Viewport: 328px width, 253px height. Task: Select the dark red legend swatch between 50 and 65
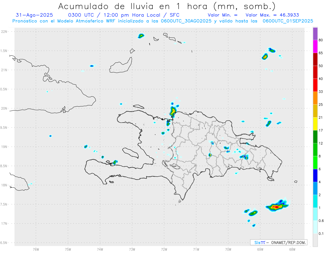(315, 59)
